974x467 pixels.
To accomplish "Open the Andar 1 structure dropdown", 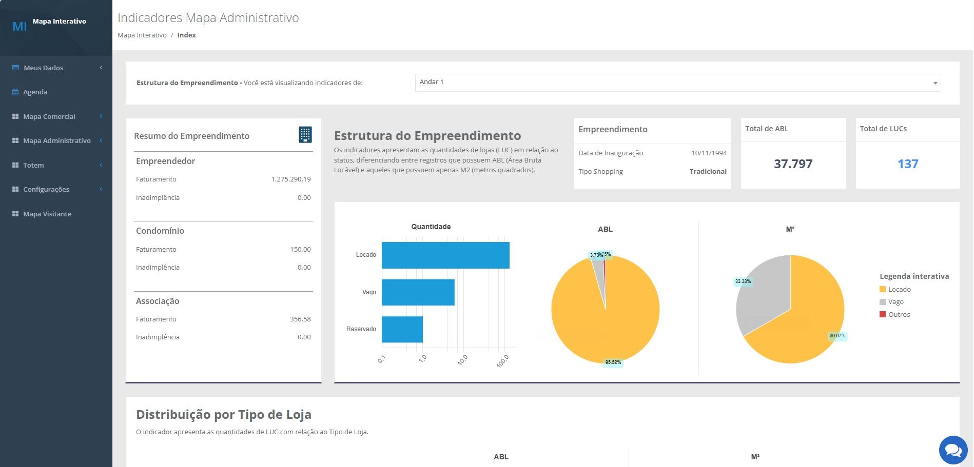I will point(677,83).
